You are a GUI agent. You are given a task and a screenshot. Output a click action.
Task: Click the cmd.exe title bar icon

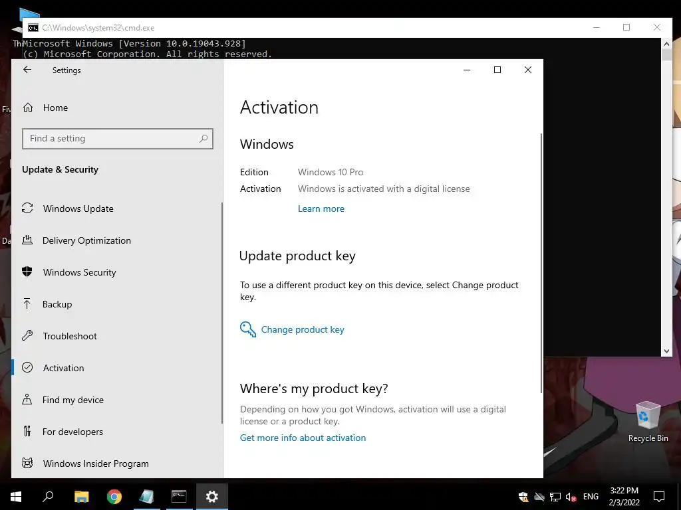pyautogui.click(x=33, y=28)
